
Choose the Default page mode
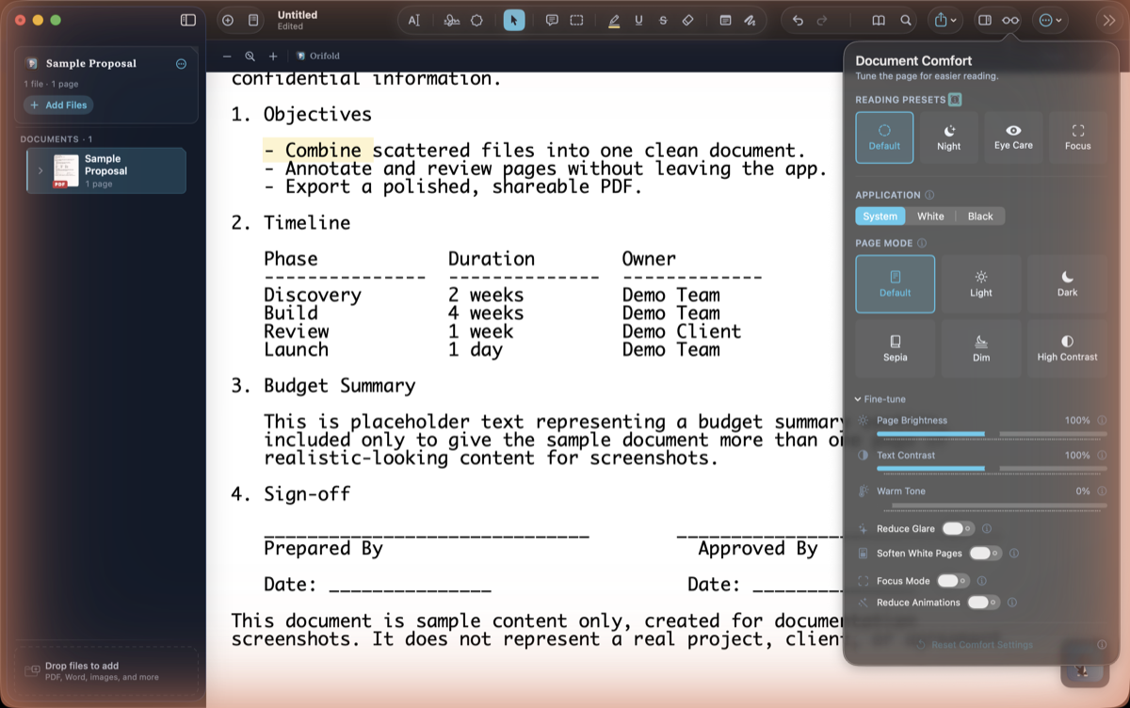click(896, 284)
